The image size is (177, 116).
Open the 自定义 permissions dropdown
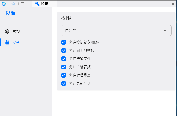116,30
